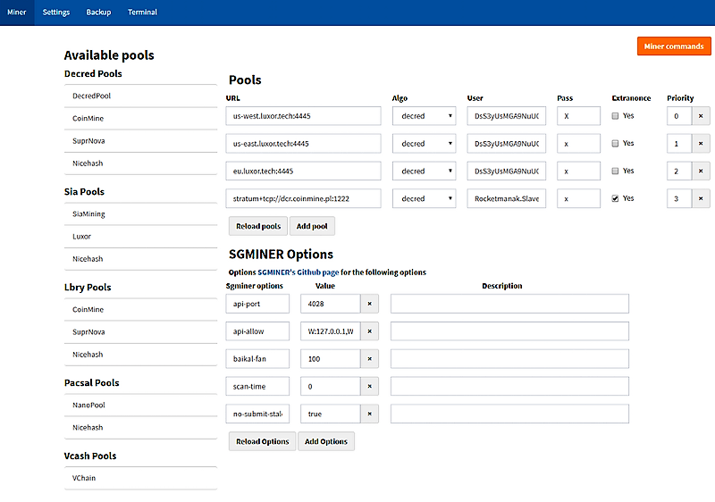Edit the baikal-fan value field showing 100
Viewport: 715px width, 502px height.
pyautogui.click(x=331, y=359)
